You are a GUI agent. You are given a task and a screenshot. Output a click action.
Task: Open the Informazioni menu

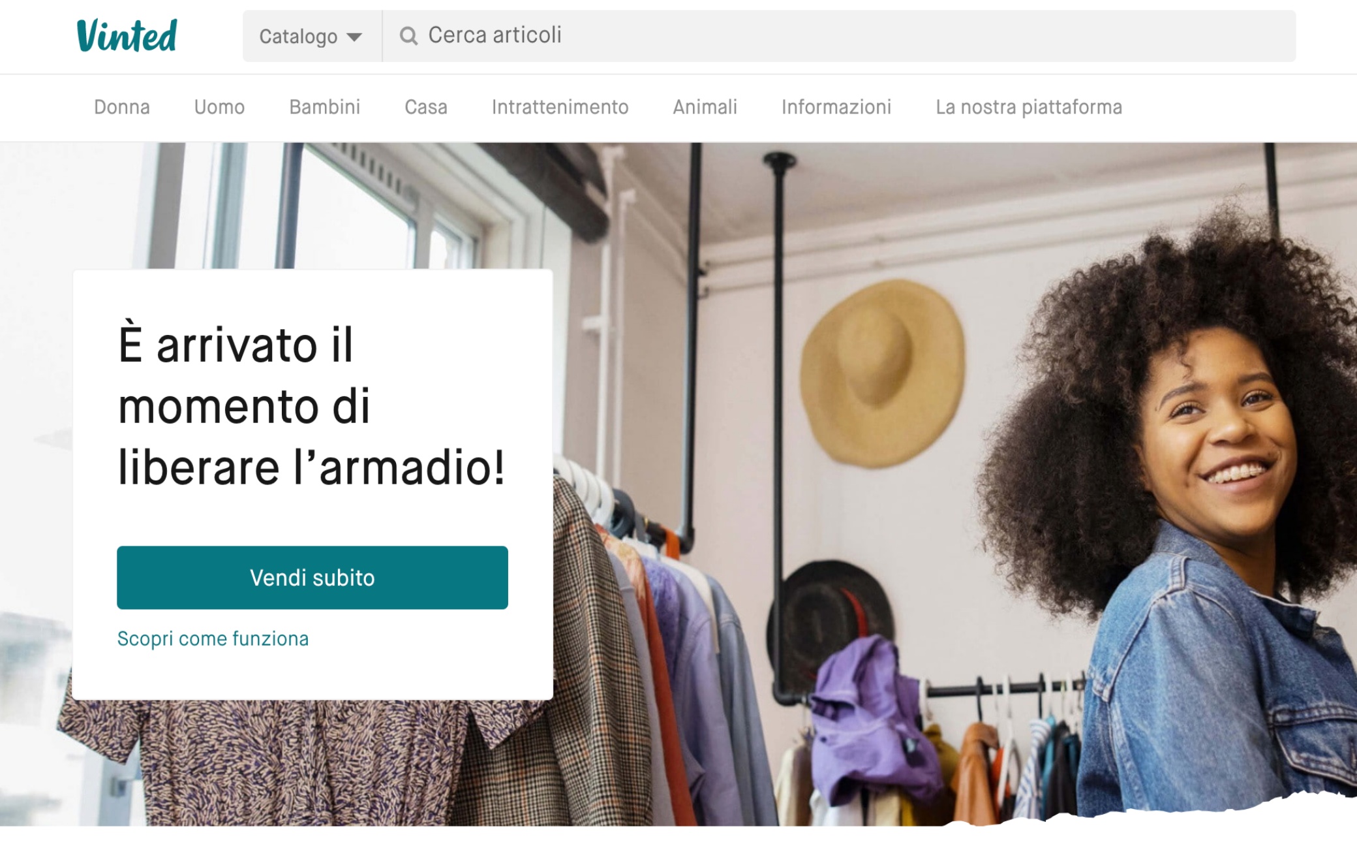pos(836,107)
